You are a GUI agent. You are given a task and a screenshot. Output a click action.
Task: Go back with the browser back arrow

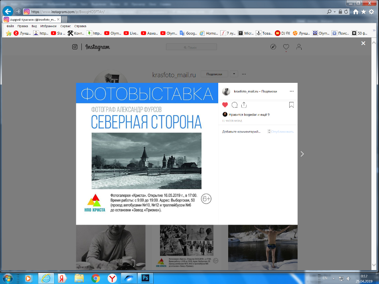8,11
